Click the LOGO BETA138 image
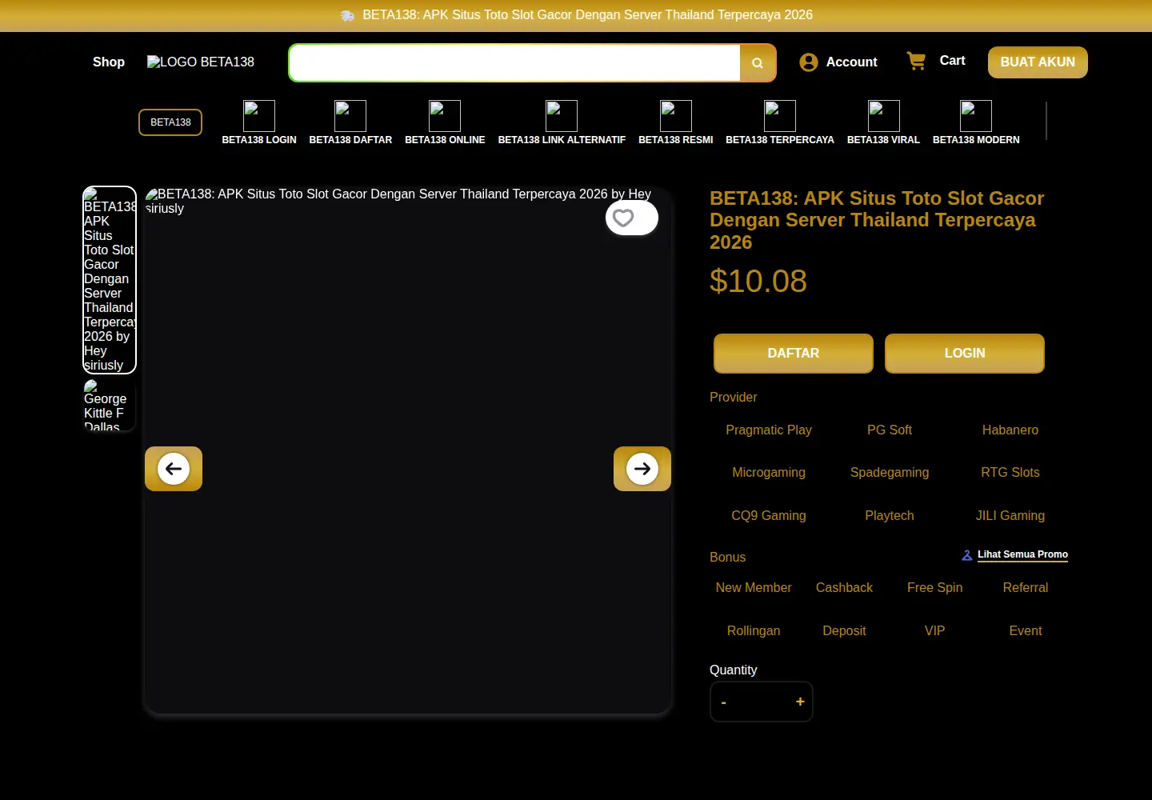 coord(201,62)
